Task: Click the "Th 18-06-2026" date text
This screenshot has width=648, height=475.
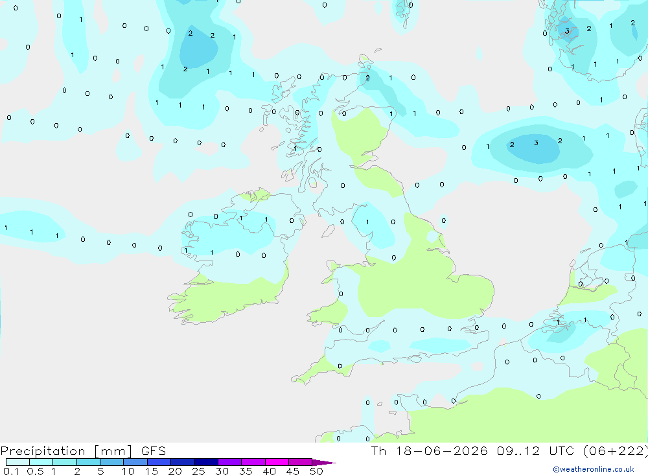Action: point(430,450)
